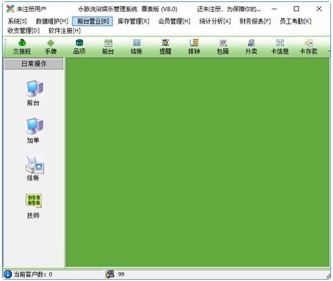Open the 会员管理[H] menu
The height and width of the screenshot is (281, 333).
pos(174,21)
